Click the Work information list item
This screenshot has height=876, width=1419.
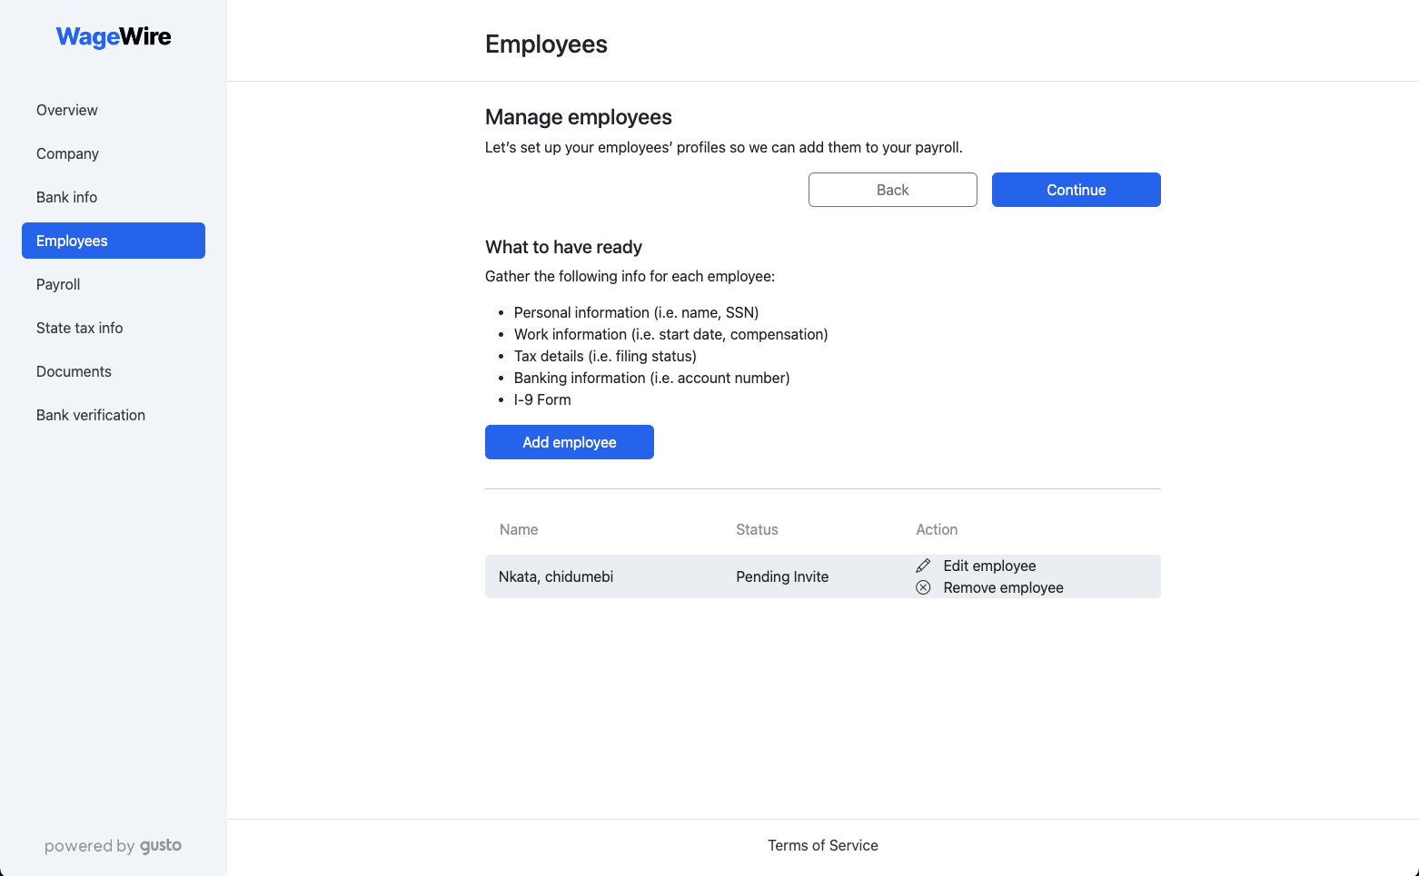point(670,334)
